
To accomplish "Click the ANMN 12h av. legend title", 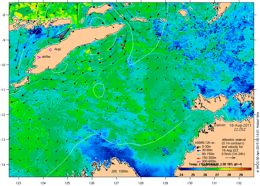I will click(205, 143).
